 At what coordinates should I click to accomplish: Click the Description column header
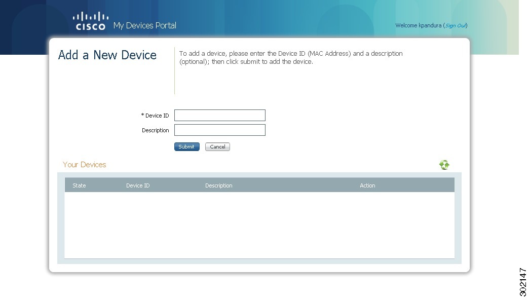218,185
